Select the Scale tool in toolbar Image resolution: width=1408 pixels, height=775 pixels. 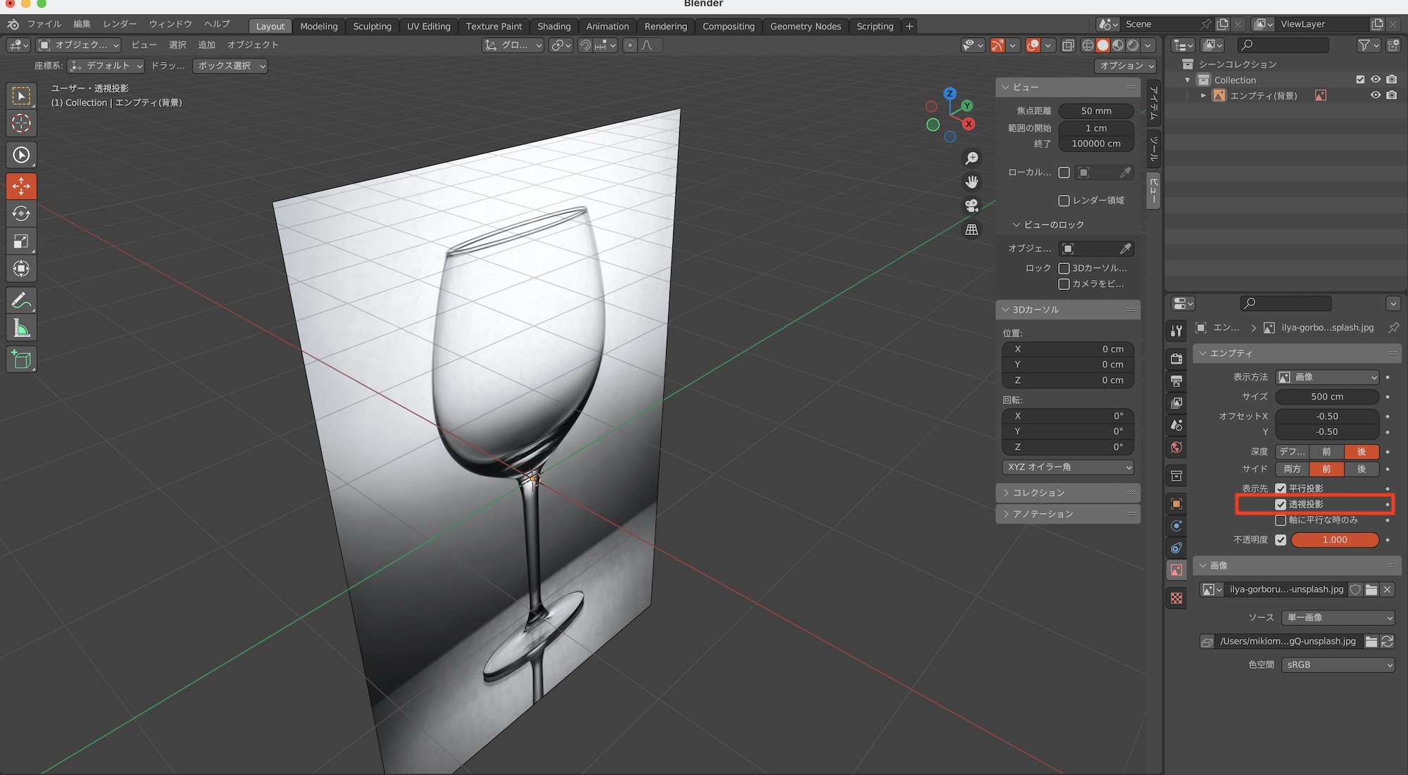21,241
